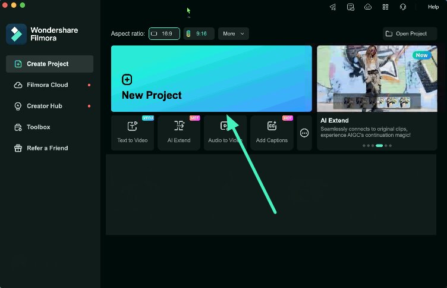Click the AI Extend promo thumbnail

click(x=377, y=79)
